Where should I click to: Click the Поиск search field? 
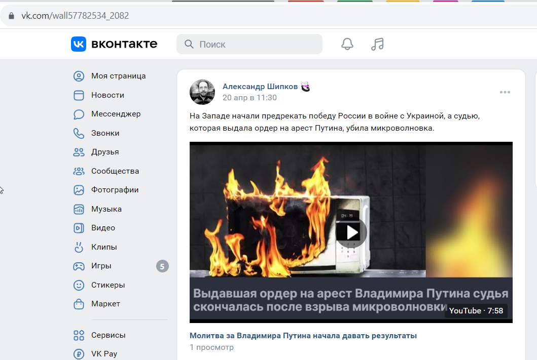(x=249, y=44)
